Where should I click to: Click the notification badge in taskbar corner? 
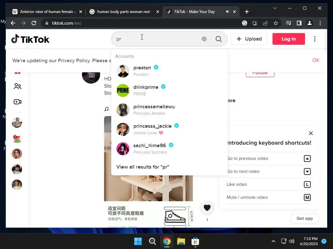point(324,241)
